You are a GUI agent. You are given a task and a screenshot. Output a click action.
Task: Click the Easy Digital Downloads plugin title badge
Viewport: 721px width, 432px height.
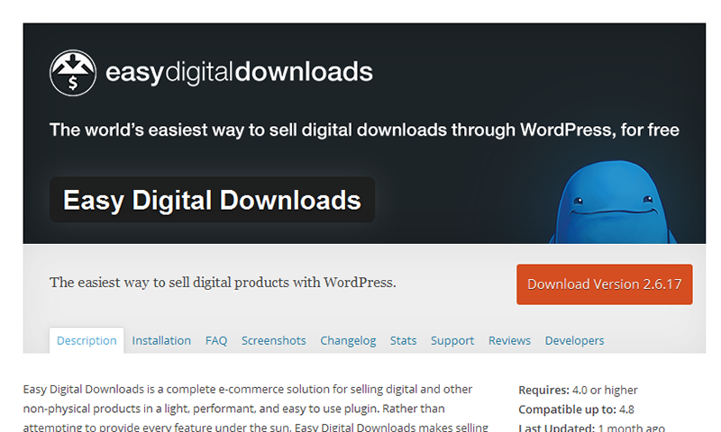[x=212, y=200]
